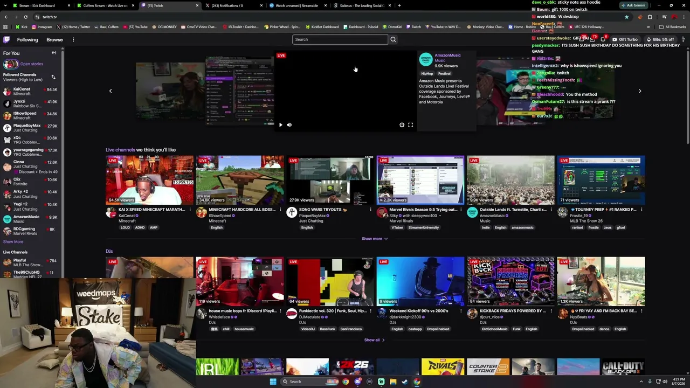Bookmark this page with star icon
The image size is (690, 388).
[626, 17]
